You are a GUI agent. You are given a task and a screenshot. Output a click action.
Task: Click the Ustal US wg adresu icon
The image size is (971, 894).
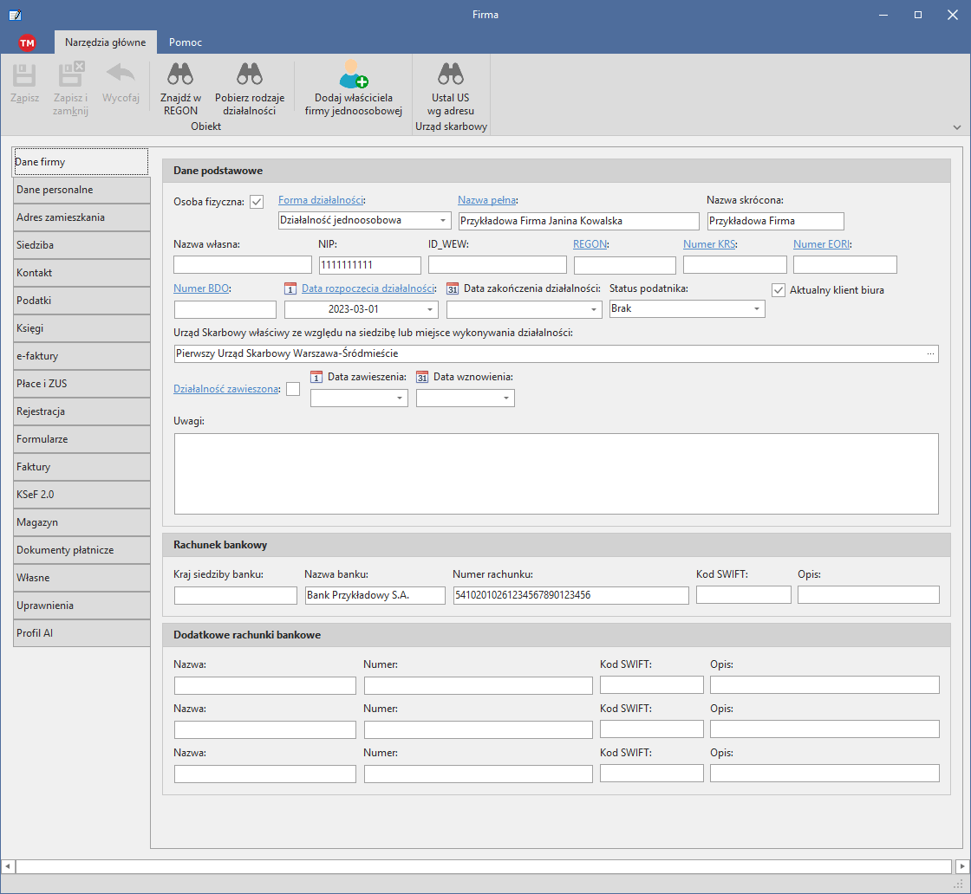pyautogui.click(x=450, y=74)
